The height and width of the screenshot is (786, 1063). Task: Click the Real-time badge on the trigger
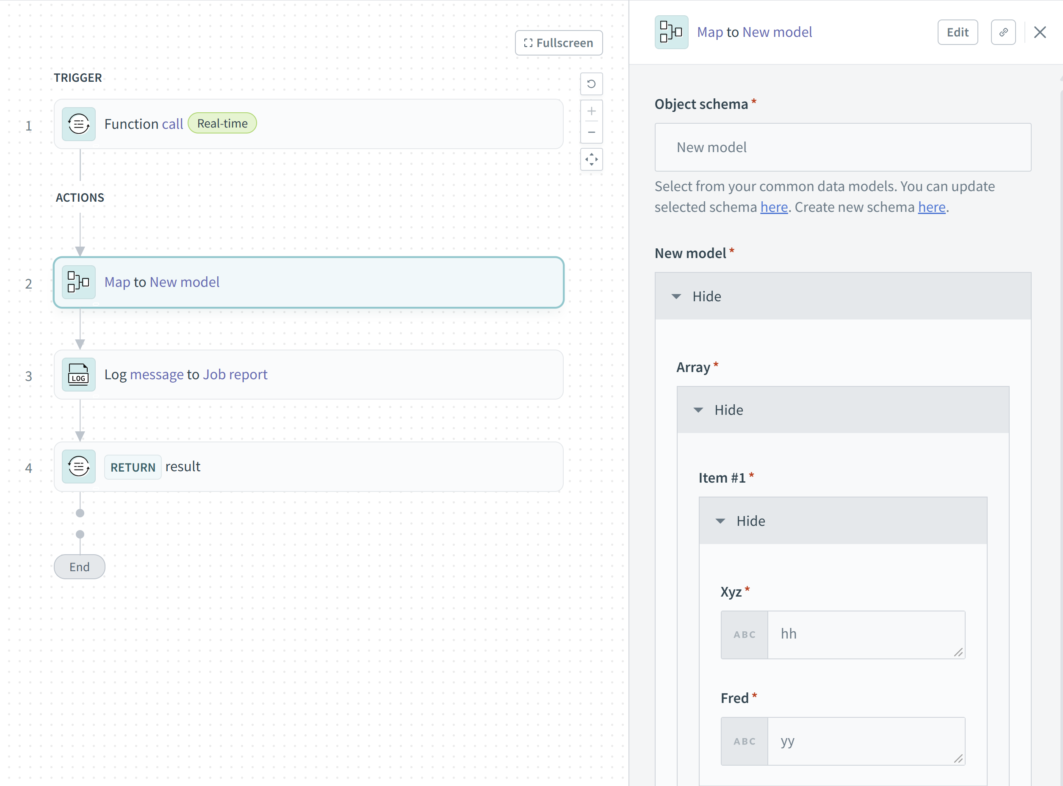coord(222,123)
